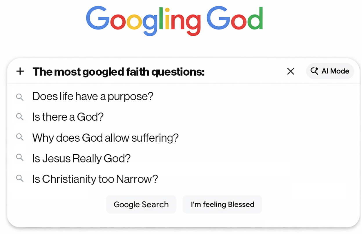Viewport: 364px width, 234px height.
Task: Select suggestion "Does life have a purpose?"
Action: pos(93,96)
